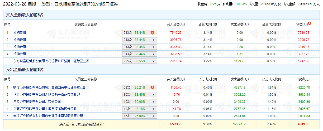
Task: Click net amount cell -3220.78
Action: [x=303, y=88]
